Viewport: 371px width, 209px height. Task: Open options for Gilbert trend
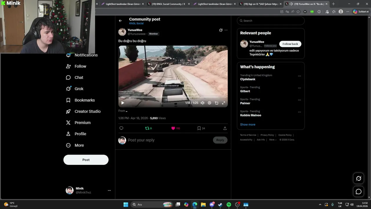pyautogui.click(x=299, y=88)
